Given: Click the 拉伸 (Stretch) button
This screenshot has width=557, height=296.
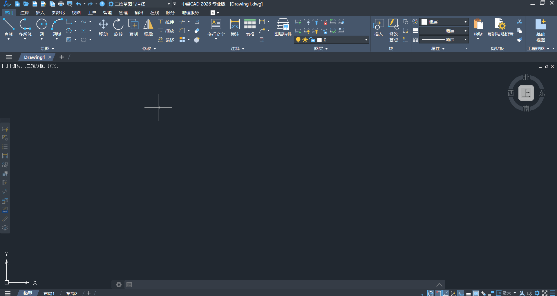Looking at the screenshot, I should 166,22.
